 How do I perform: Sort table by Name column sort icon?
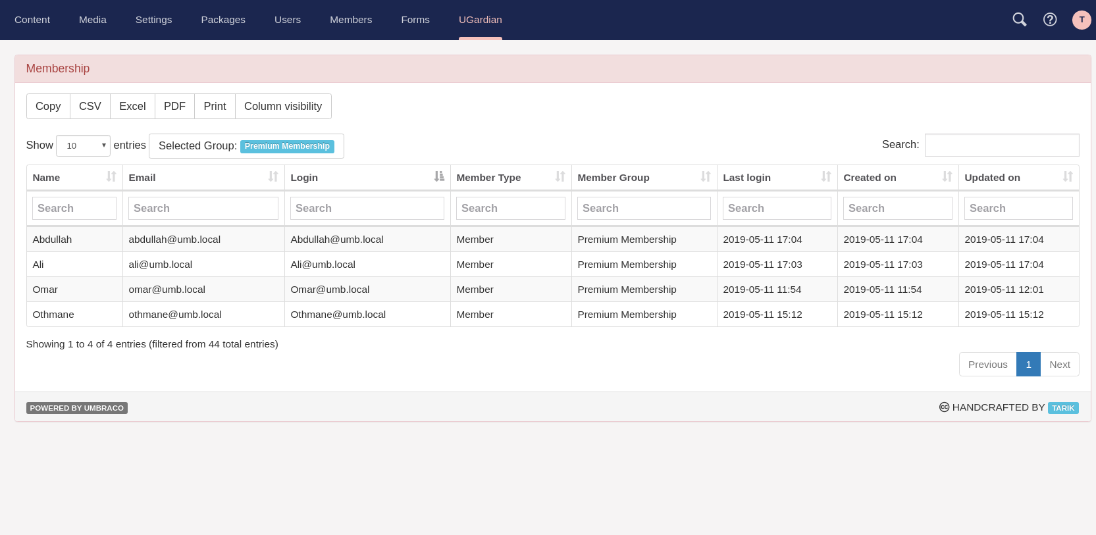[x=111, y=177]
